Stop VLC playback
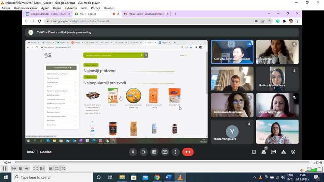Image resolution: width=324 pixels, height=182 pixels. [x=20, y=169]
